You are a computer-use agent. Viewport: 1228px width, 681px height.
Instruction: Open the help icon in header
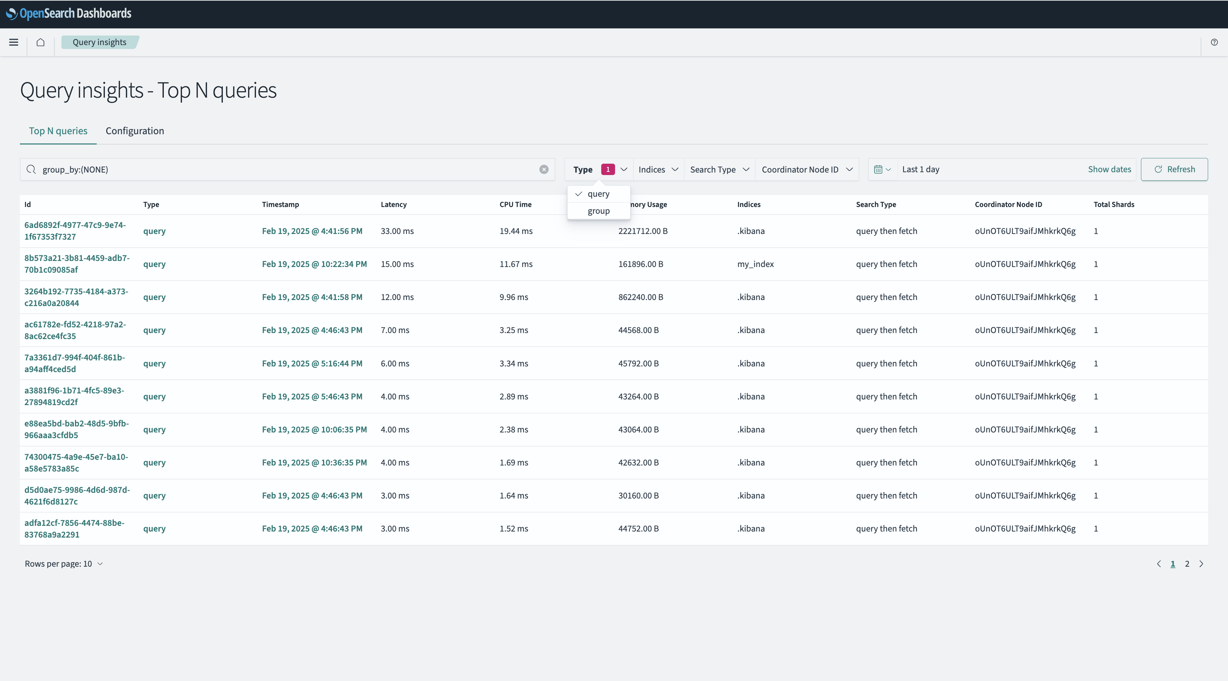tap(1214, 42)
